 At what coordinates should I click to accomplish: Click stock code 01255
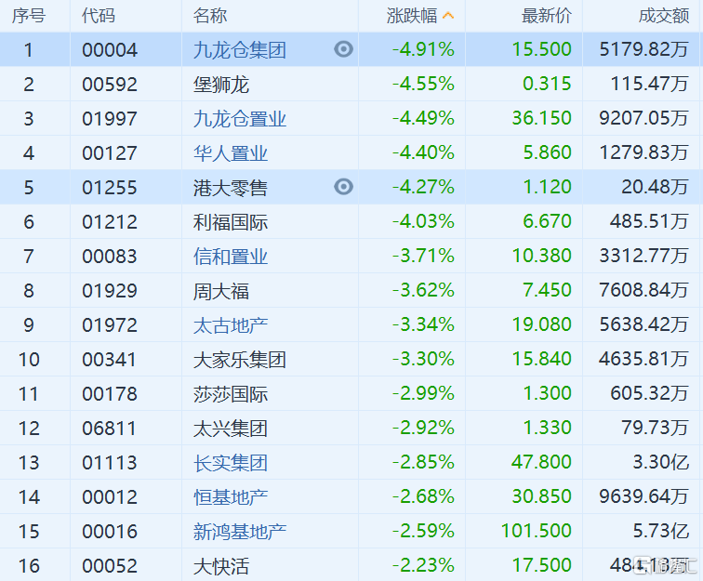[110, 188]
